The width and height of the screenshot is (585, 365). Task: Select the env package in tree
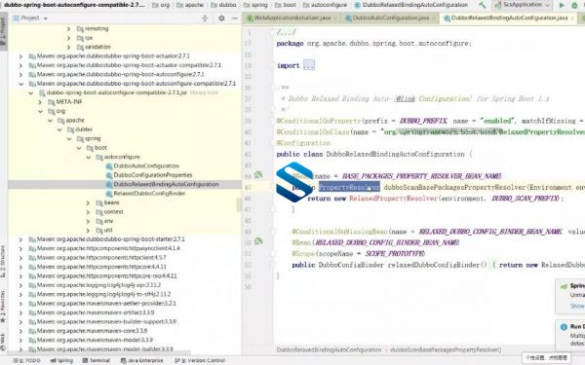108,221
